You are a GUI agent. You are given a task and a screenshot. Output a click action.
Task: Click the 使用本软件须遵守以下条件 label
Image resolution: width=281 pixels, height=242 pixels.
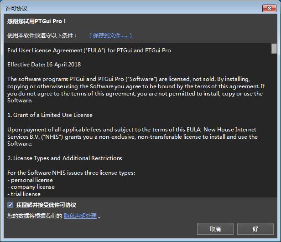(x=42, y=35)
